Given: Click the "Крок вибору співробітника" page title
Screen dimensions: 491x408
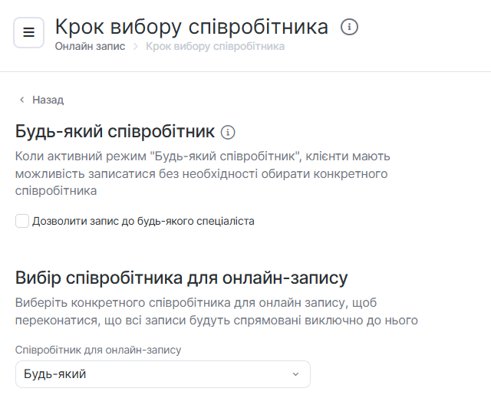Looking at the screenshot, I should (x=192, y=28).
